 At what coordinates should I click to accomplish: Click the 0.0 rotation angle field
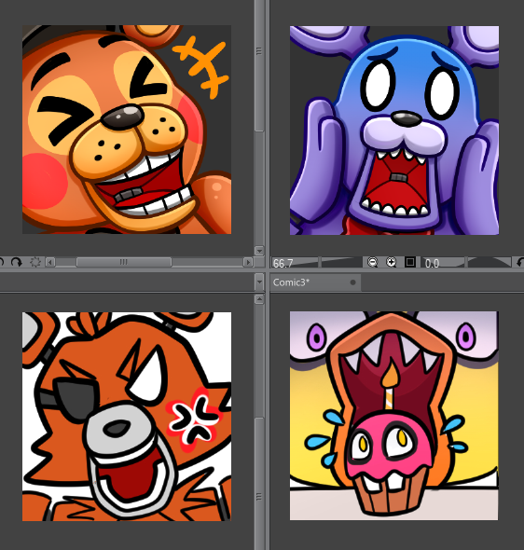[443, 263]
